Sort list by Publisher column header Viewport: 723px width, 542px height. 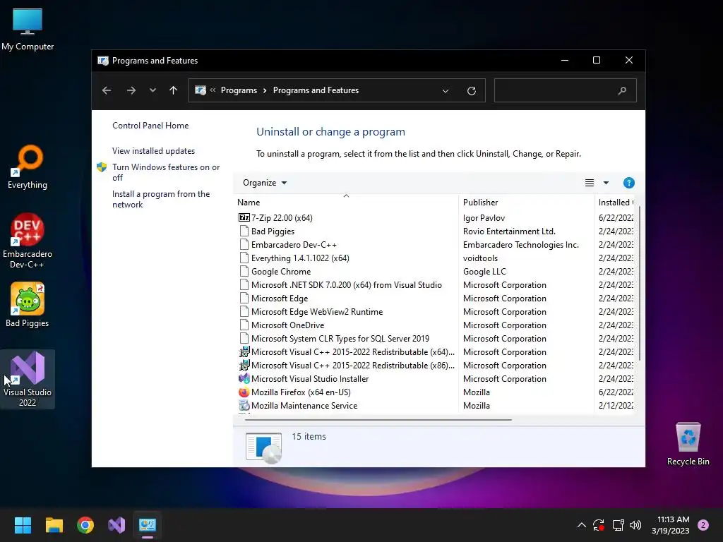click(526, 203)
